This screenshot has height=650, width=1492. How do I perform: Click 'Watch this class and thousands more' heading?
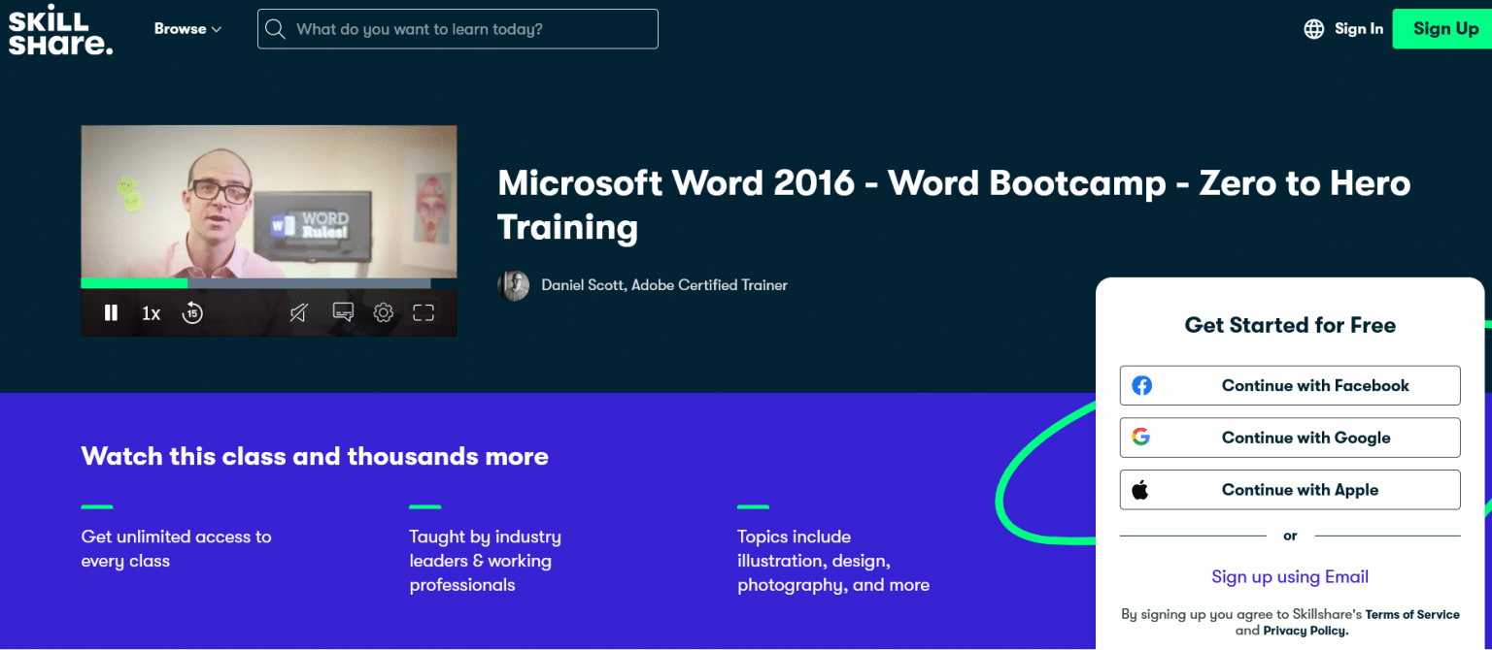tap(315, 456)
